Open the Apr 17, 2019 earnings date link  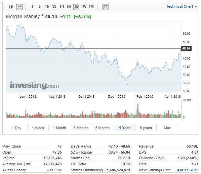coord(188,170)
